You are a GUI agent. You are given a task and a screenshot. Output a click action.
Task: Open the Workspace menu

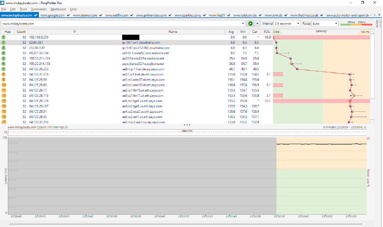(x=58, y=9)
